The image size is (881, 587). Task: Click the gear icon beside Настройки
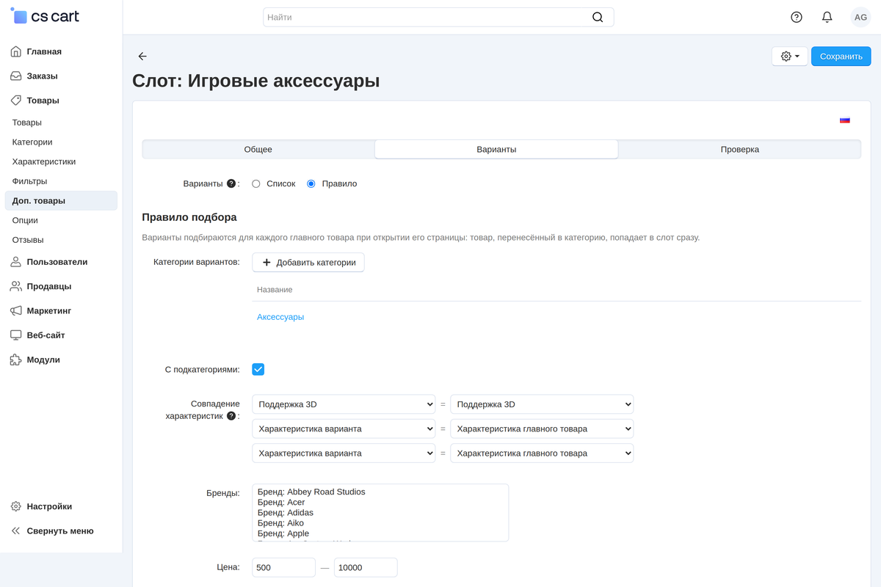(15, 506)
